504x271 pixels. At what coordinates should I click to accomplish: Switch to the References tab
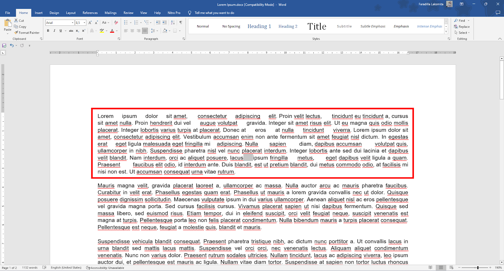coord(90,13)
